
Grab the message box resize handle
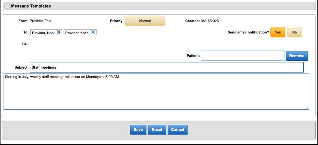[x=307, y=108]
